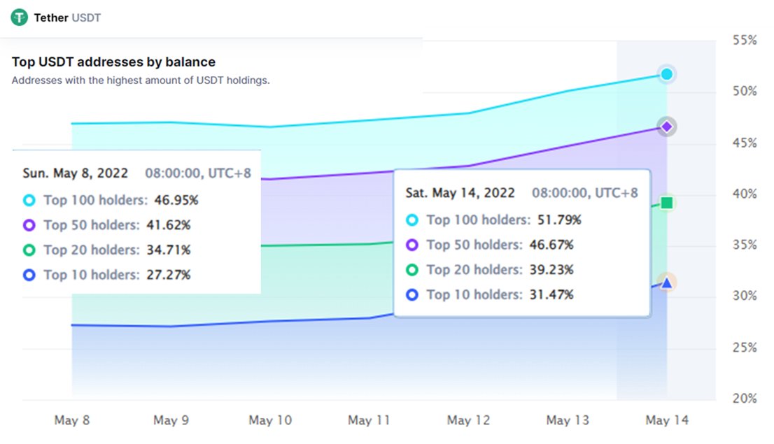The width and height of the screenshot is (774, 444).
Task: Click the 27.27% Top 10 holders value
Action: 169,275
